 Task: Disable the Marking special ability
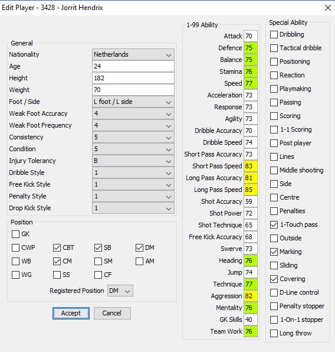(x=274, y=252)
